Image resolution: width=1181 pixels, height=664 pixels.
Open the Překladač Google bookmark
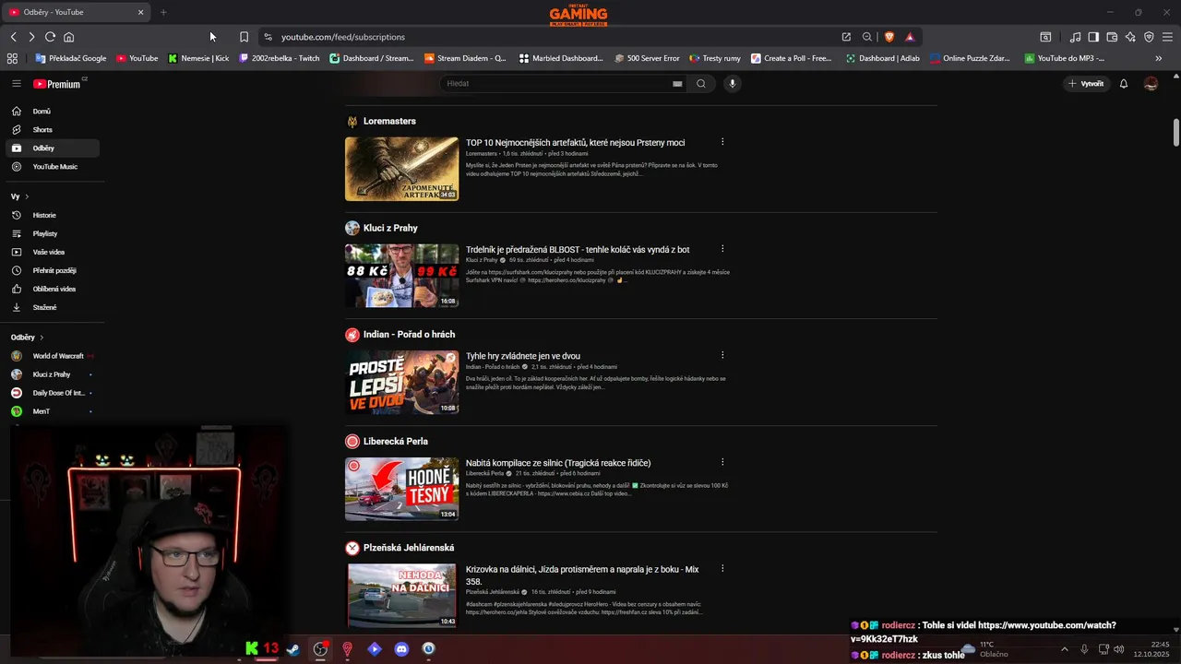click(x=71, y=58)
